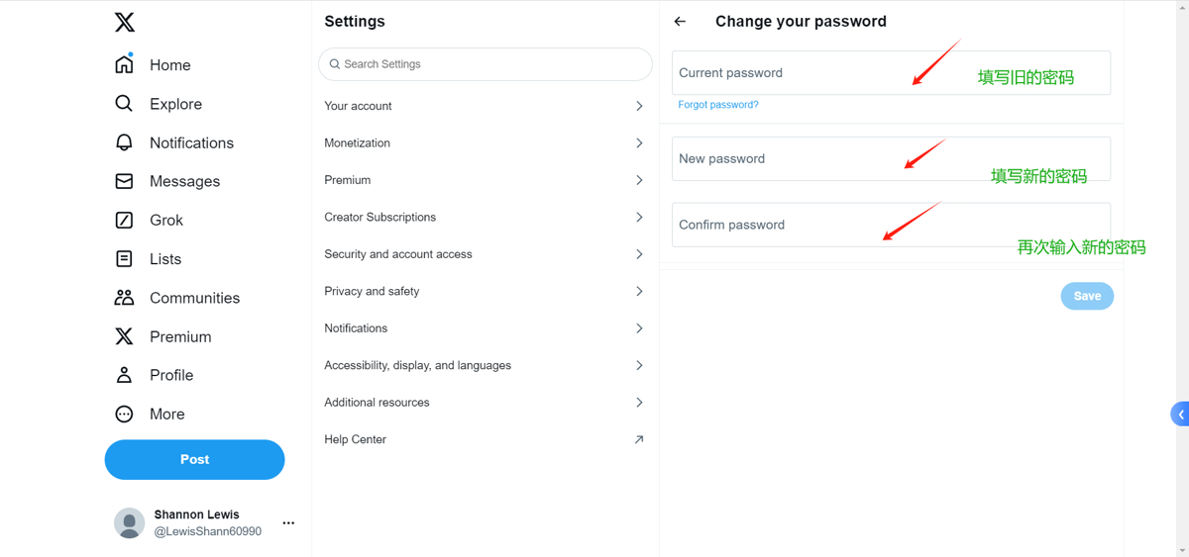Click the Lists icon
Viewport: 1189px width, 557px height.
click(124, 259)
